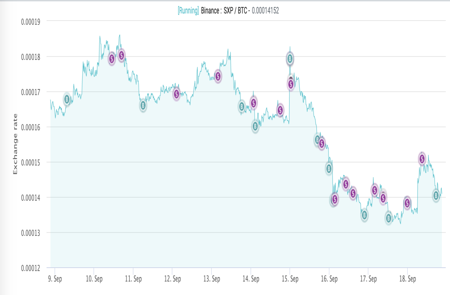This screenshot has width=450, height=295.
Task: Click the Exchange rate axis title
Action: 15,144
